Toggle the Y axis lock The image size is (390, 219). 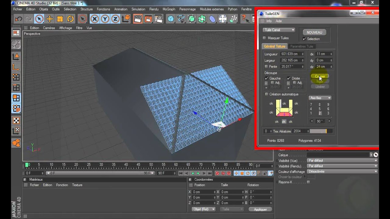105,19
